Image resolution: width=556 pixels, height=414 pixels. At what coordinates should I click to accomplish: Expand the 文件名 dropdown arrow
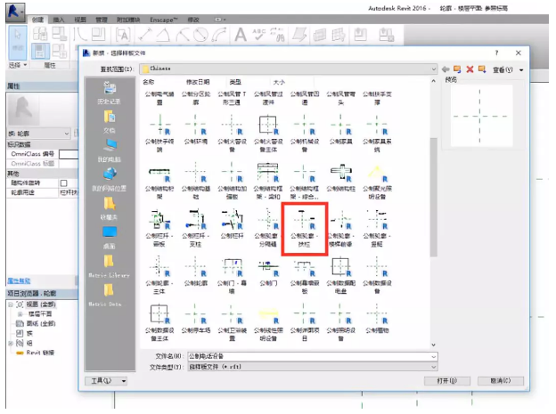(x=433, y=357)
